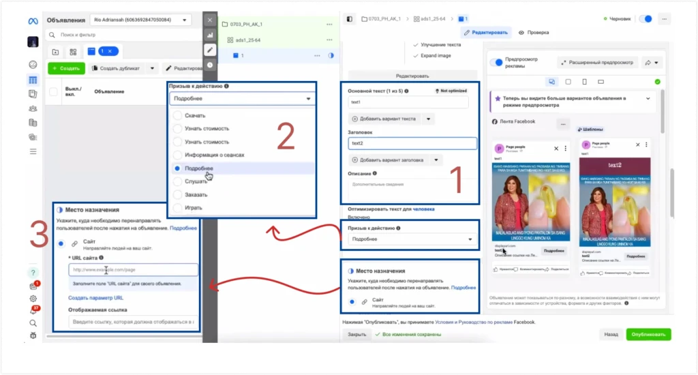Open the magnifier search icon in sidebar
Screen dimensions: 698x375
[x=33, y=323]
